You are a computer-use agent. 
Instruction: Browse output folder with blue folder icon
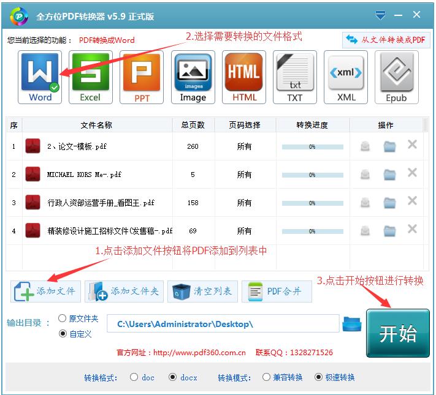point(352,324)
